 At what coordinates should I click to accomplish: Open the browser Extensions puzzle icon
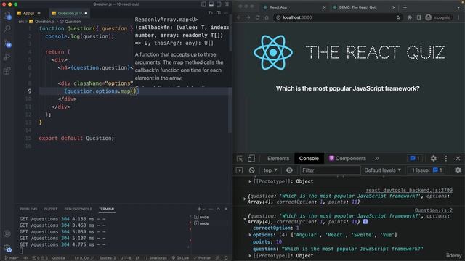pyautogui.click(x=410, y=17)
